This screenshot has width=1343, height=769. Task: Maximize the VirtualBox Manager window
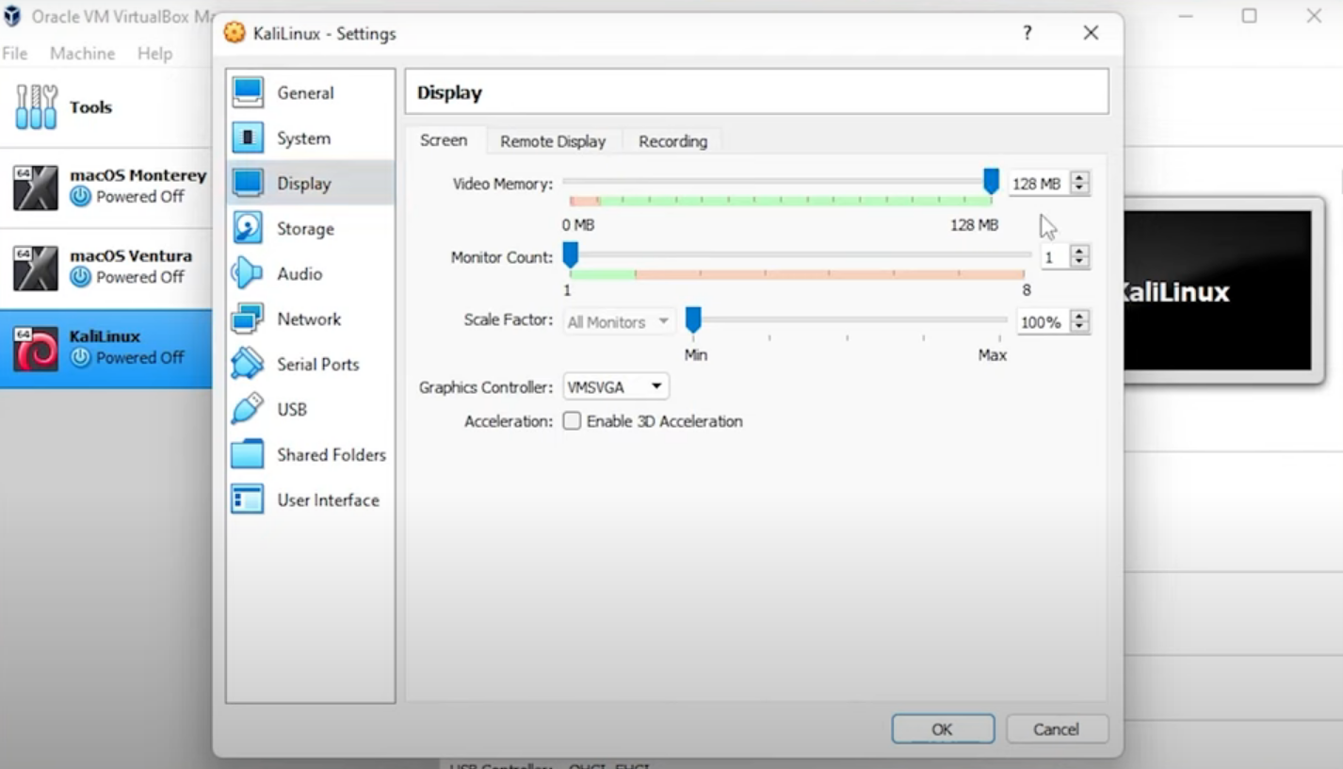pos(1249,16)
